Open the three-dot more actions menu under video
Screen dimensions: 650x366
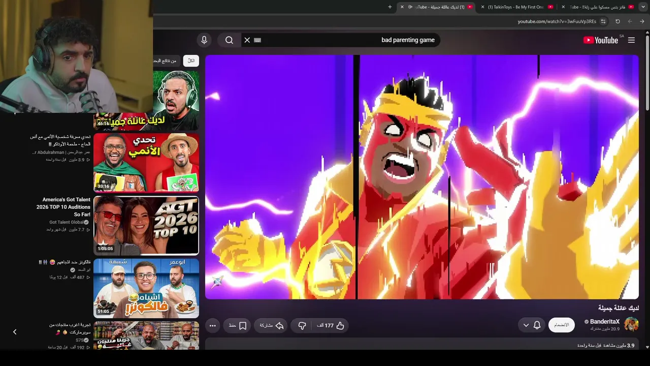213,325
